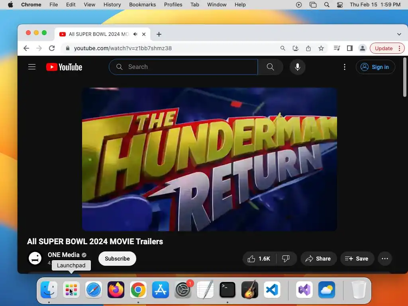Open Chrome profile icon
This screenshot has height=306, width=408.
[x=362, y=48]
